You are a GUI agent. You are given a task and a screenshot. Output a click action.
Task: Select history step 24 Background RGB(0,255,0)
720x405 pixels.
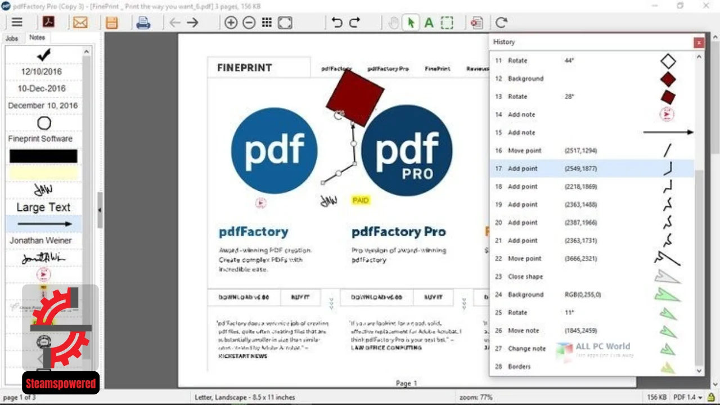592,294
